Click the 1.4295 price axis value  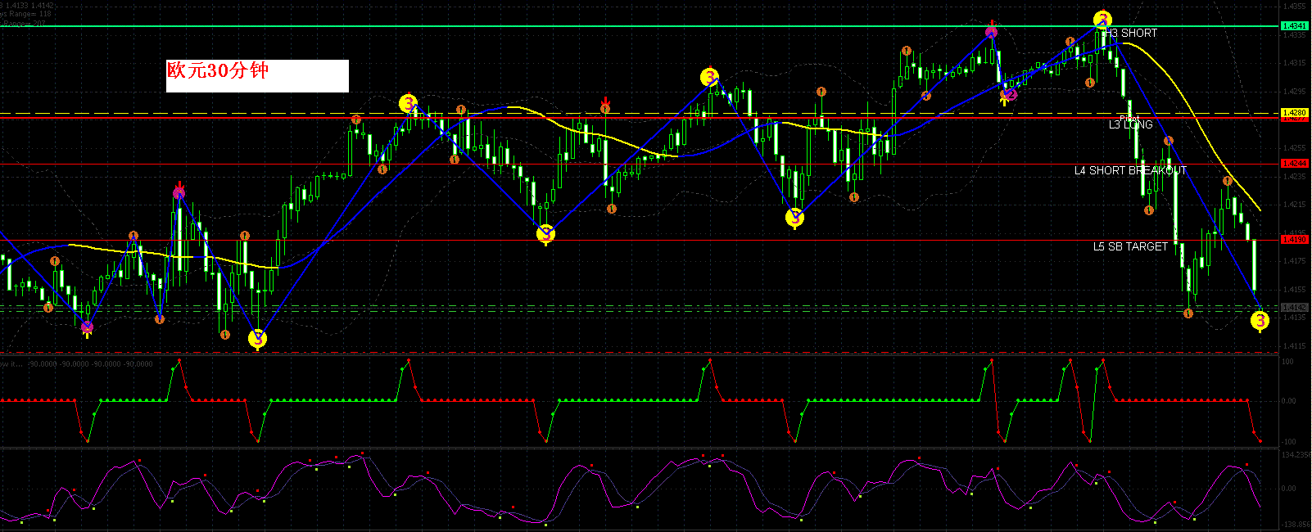[x=1295, y=91]
